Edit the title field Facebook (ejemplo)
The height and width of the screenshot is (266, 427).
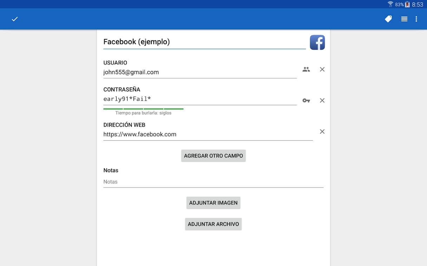204,42
